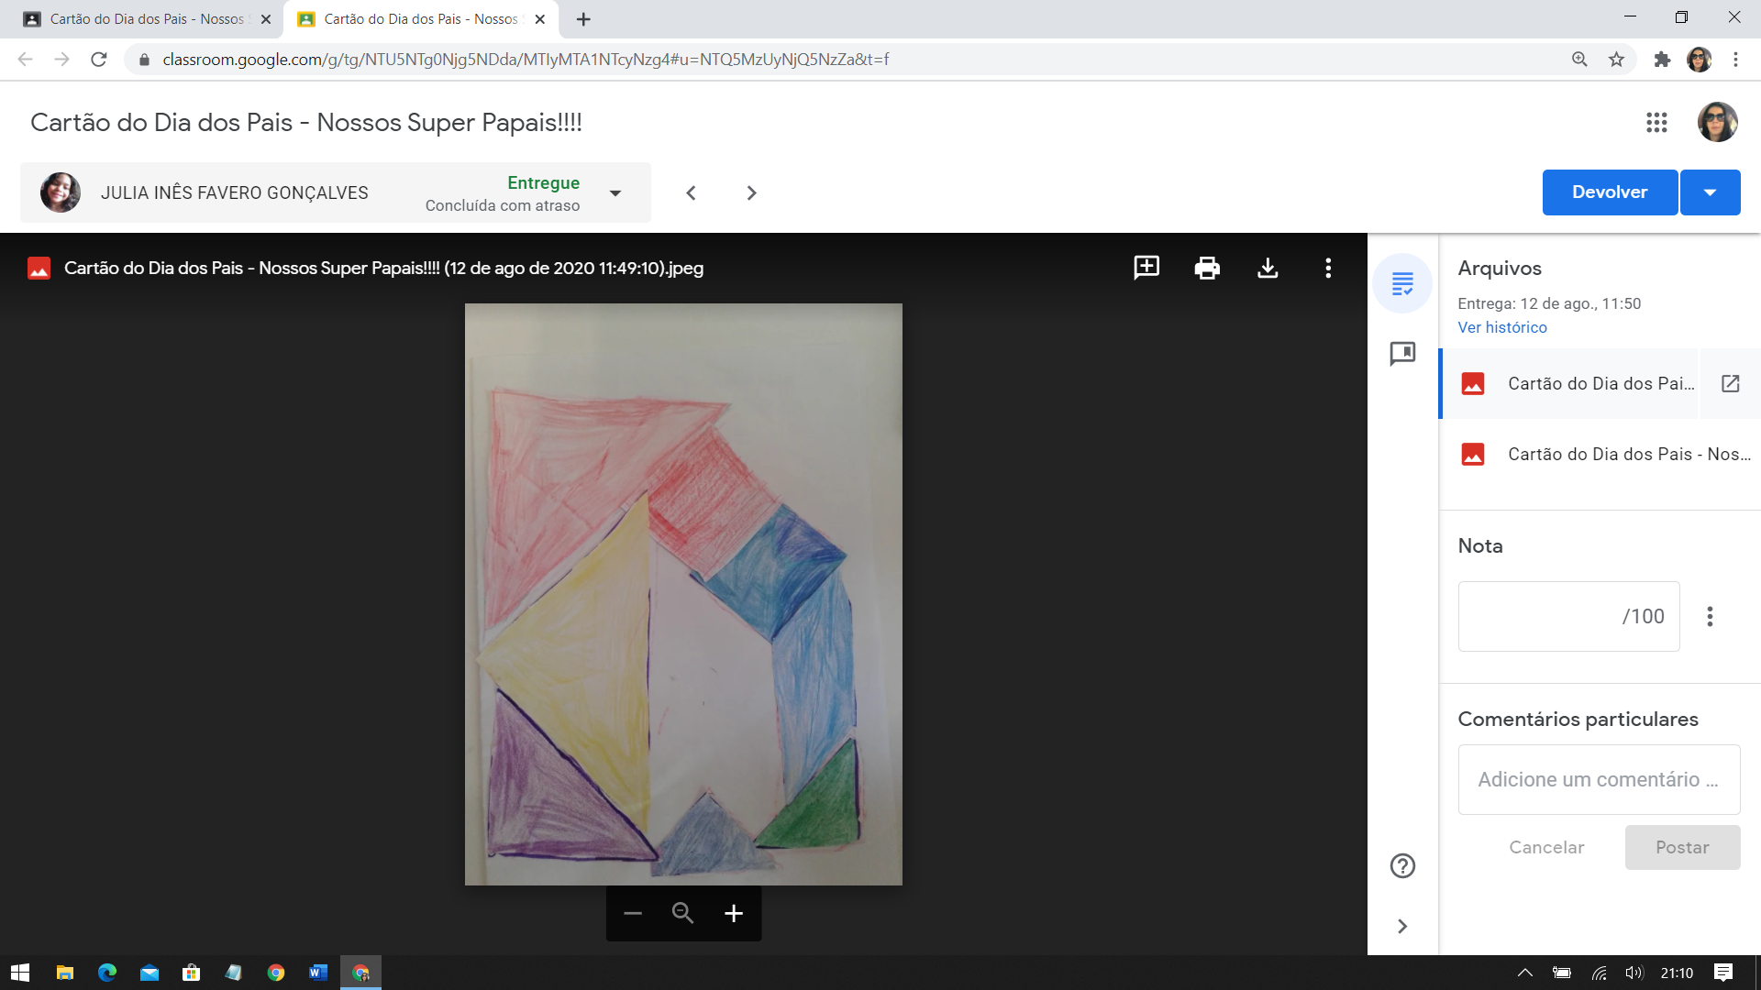The width and height of the screenshot is (1761, 990).
Task: Print the submitted image
Action: coord(1207,268)
